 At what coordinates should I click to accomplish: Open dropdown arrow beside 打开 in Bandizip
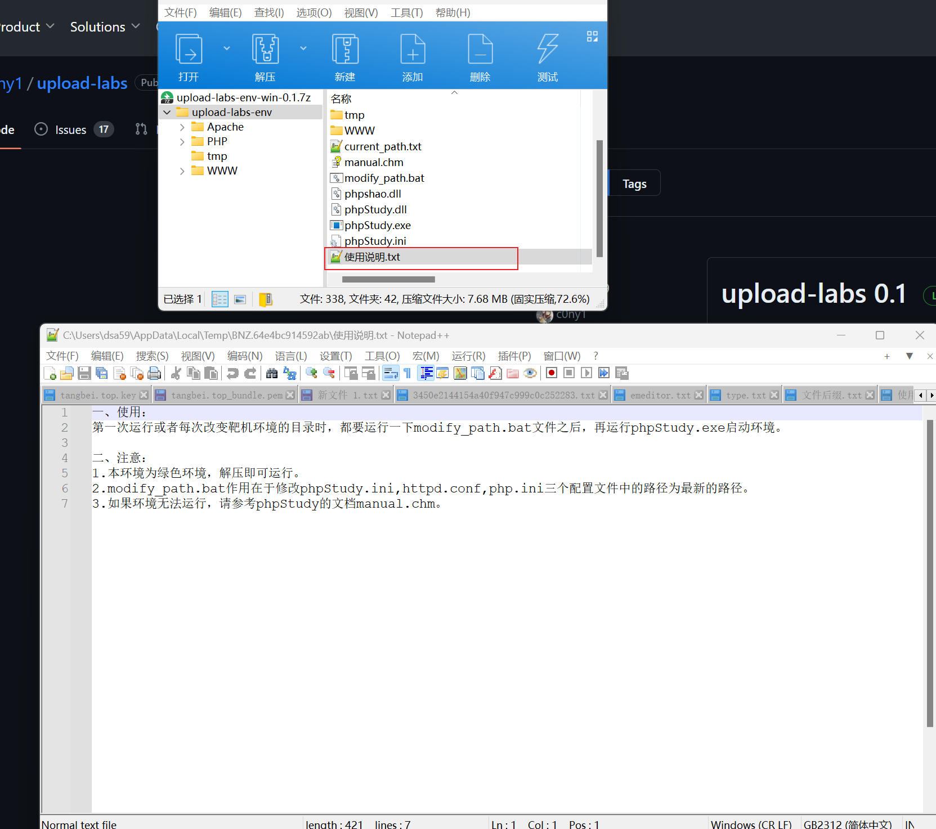click(227, 48)
